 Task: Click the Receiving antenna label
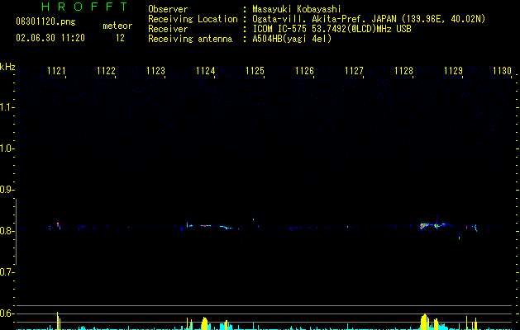(190, 39)
